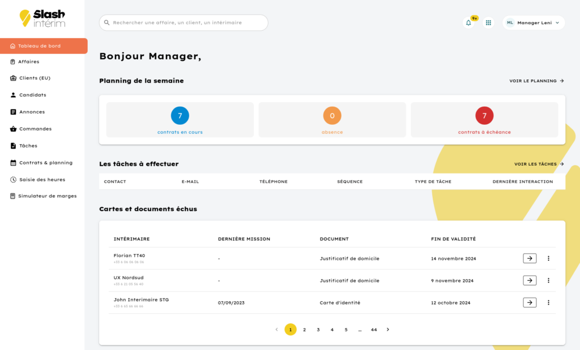Screen dimensions: 580x350
Task: Expand the Manager Leni account dropdown
Action: [533, 23]
